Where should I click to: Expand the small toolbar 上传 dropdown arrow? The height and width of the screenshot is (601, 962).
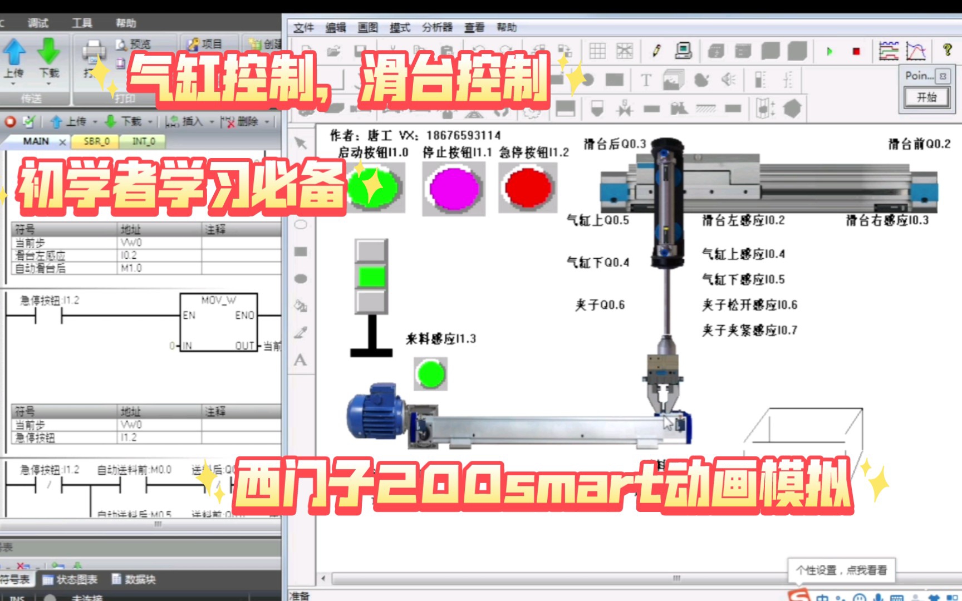point(95,121)
